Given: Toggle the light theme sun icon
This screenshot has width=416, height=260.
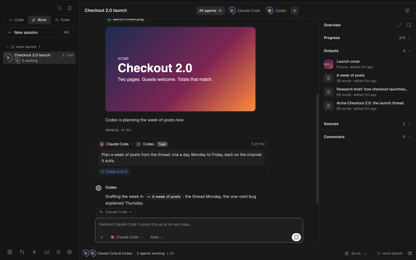Looking at the screenshot, I should click(58, 252).
